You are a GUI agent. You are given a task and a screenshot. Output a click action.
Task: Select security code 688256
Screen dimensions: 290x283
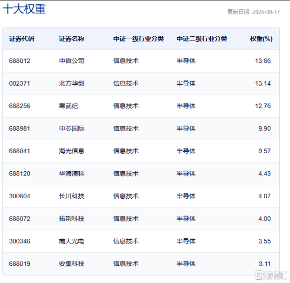click(x=20, y=106)
